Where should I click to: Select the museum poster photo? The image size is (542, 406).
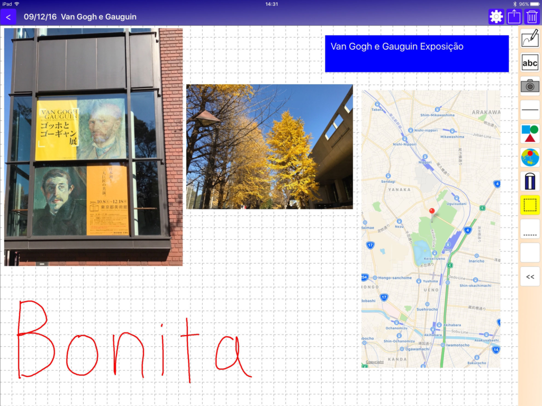[93, 147]
